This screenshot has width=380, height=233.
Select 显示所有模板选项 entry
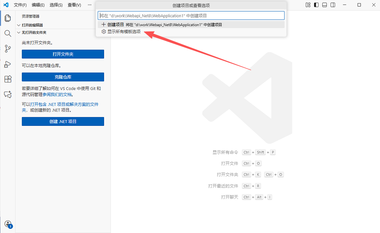tap(191, 31)
